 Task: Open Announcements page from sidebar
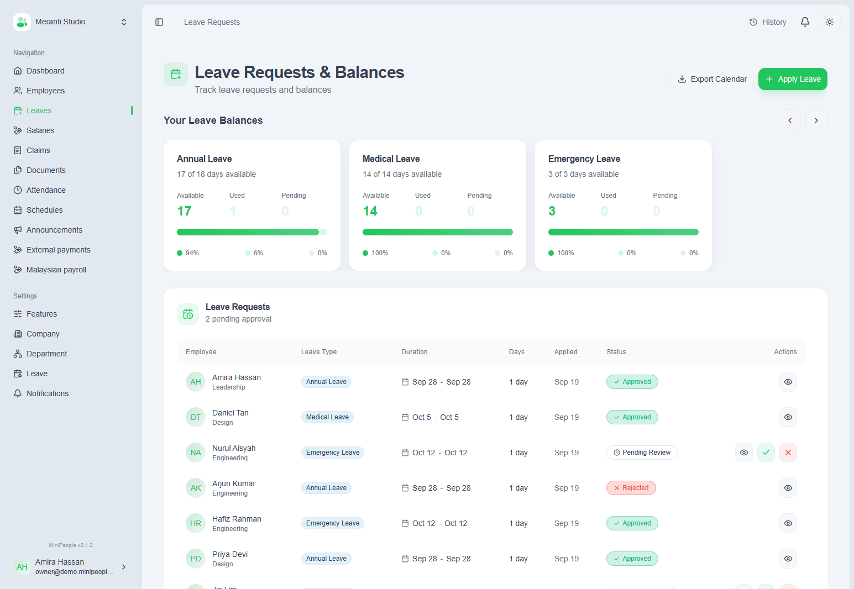click(71, 230)
